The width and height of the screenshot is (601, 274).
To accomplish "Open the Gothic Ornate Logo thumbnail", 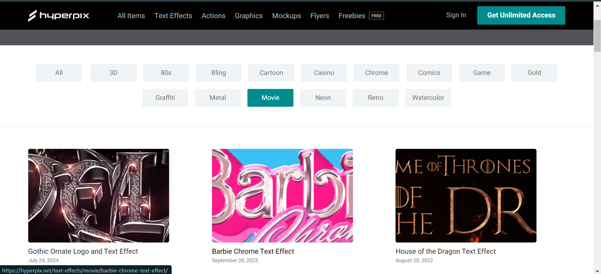I will (x=99, y=195).
